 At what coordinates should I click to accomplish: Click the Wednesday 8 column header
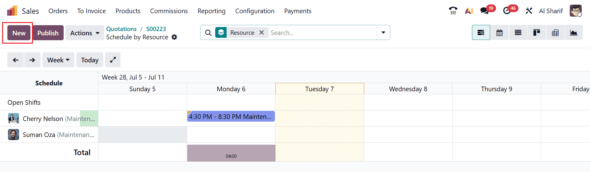(408, 89)
